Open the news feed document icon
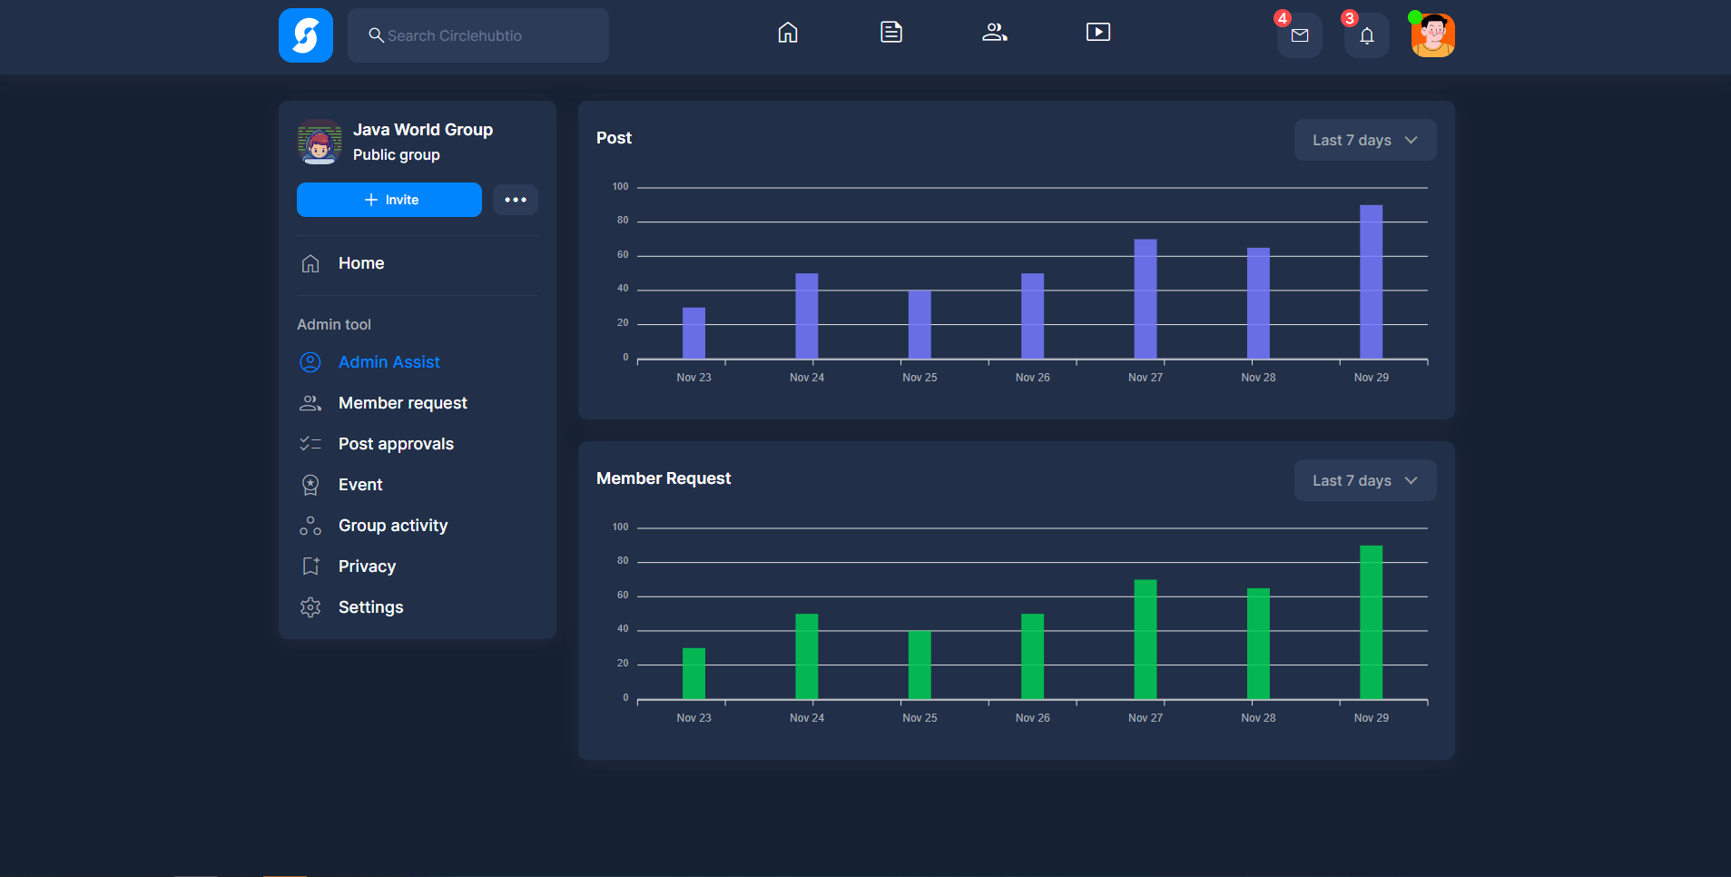 891,33
